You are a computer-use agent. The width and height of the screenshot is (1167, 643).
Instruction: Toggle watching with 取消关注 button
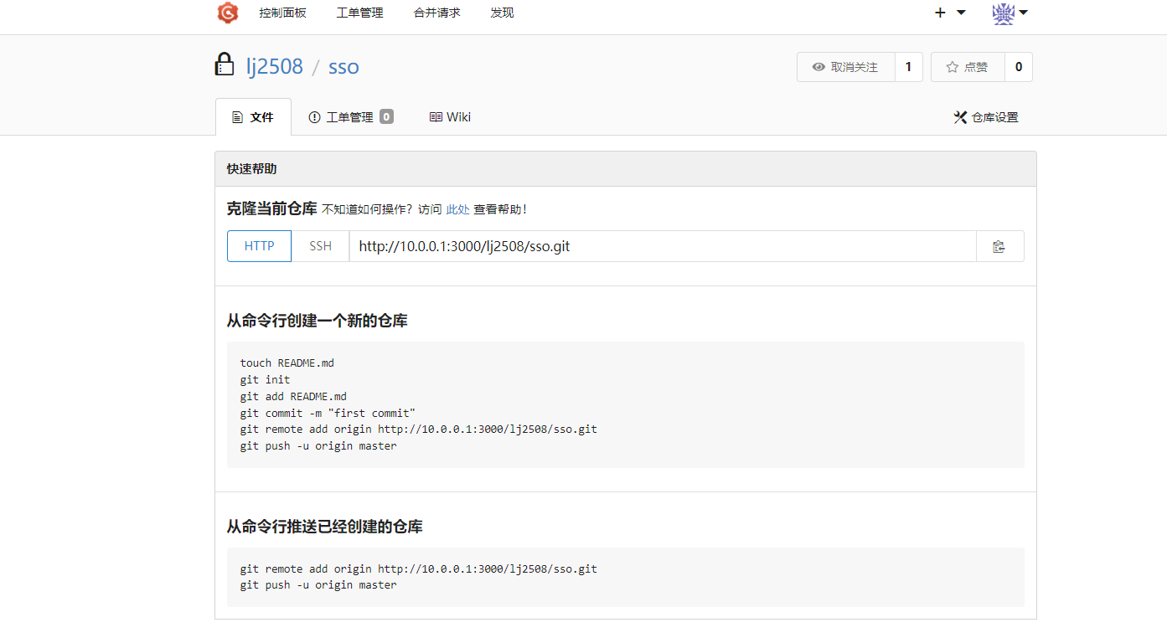click(x=845, y=67)
